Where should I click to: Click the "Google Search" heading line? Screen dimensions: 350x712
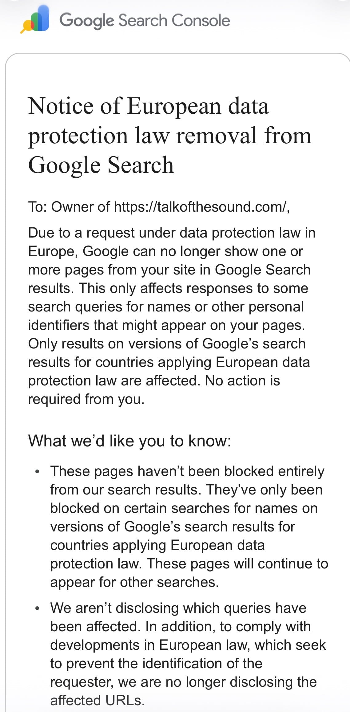point(101,165)
